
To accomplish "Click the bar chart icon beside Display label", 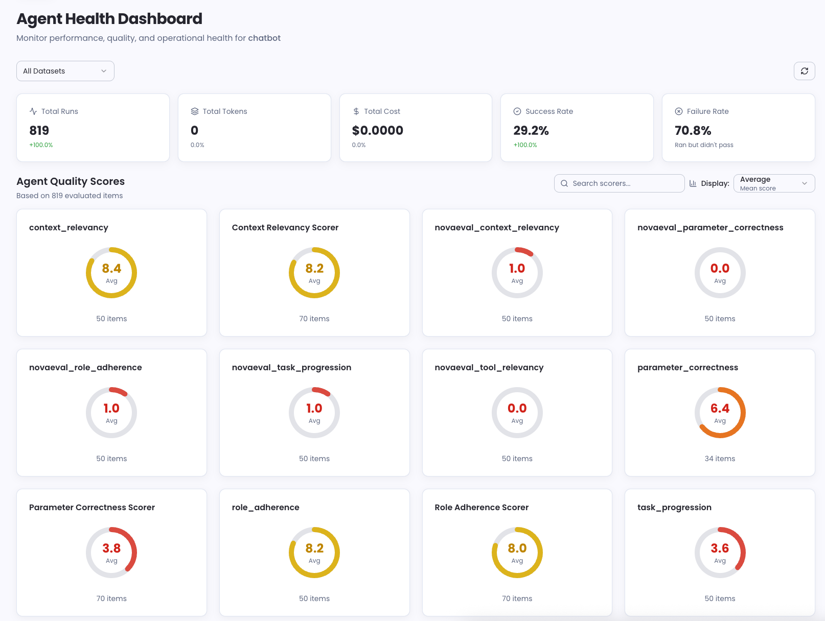I will 693,183.
